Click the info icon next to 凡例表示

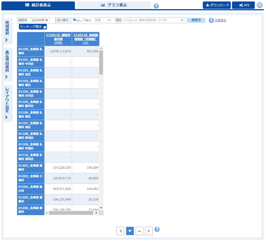click(211, 20)
